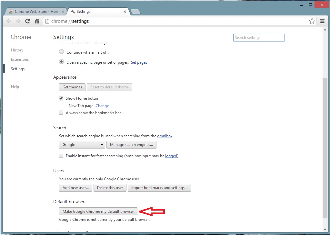Click Delete this user button
Image resolution: width=330 pixels, height=235 pixels.
[110, 188]
